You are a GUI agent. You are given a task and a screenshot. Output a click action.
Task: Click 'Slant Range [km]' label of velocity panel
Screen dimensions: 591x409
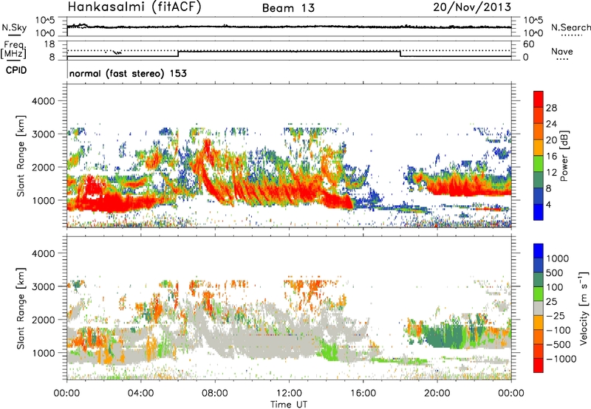[21, 308]
